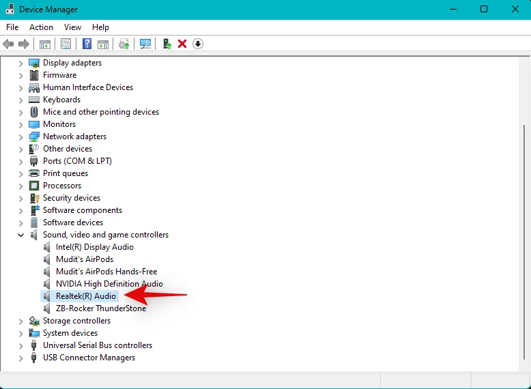Open the View menu
The width and height of the screenshot is (531, 389).
pyautogui.click(x=72, y=27)
